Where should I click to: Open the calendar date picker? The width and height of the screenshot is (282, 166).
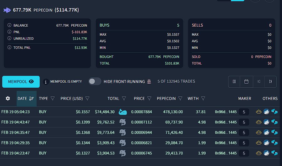click(246, 81)
